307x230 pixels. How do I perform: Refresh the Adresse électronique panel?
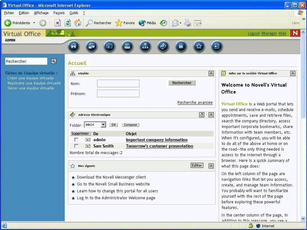click(202, 115)
